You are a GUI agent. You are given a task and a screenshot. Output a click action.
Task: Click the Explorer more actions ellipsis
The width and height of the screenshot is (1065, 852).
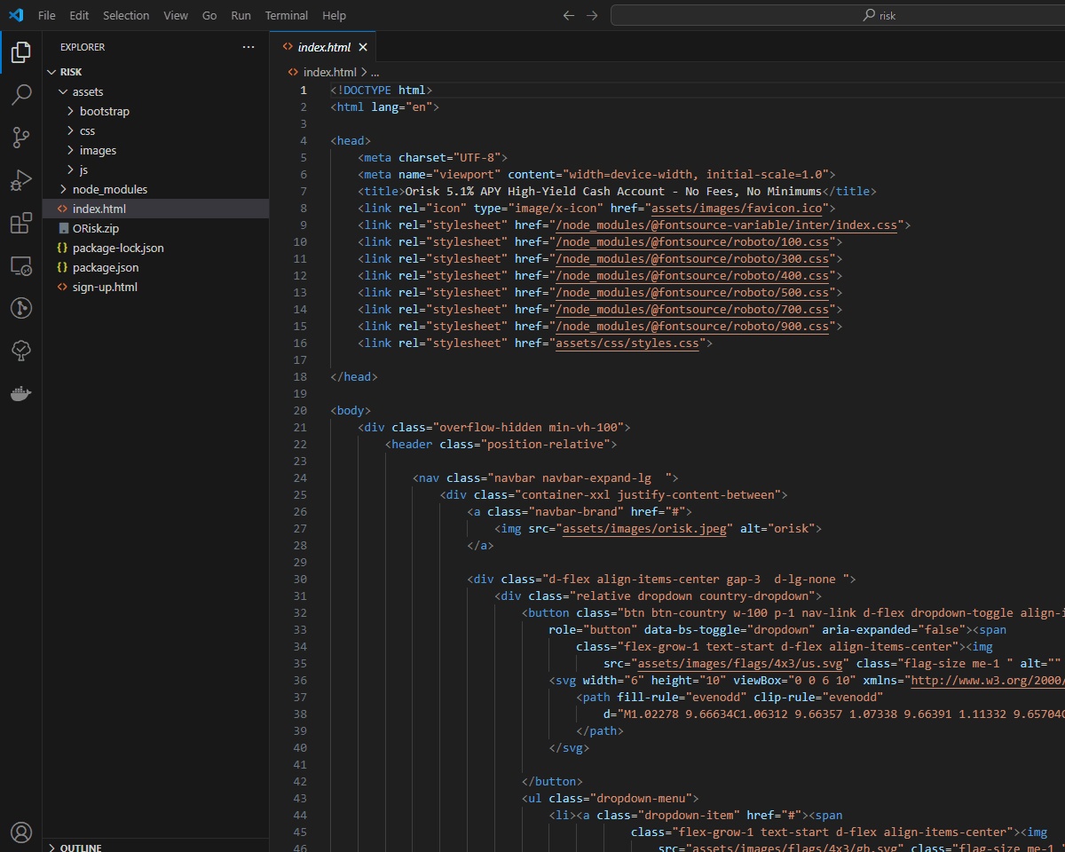[x=248, y=47]
